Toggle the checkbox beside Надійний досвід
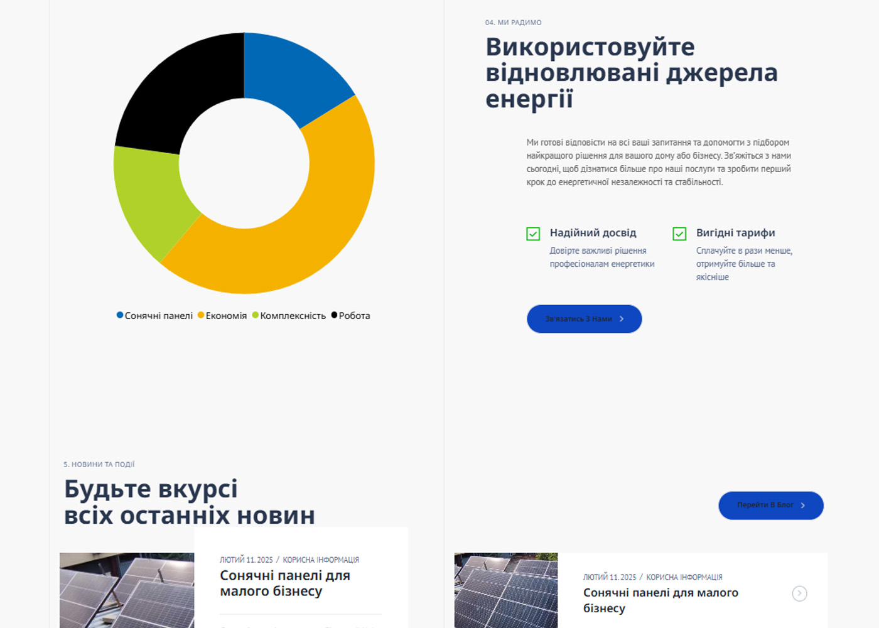Viewport: 879px width, 628px height. point(533,234)
